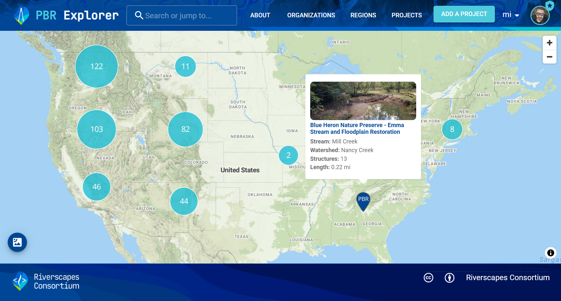The width and height of the screenshot is (561, 301).
Task: Click the search or jump to field
Action: (x=182, y=15)
